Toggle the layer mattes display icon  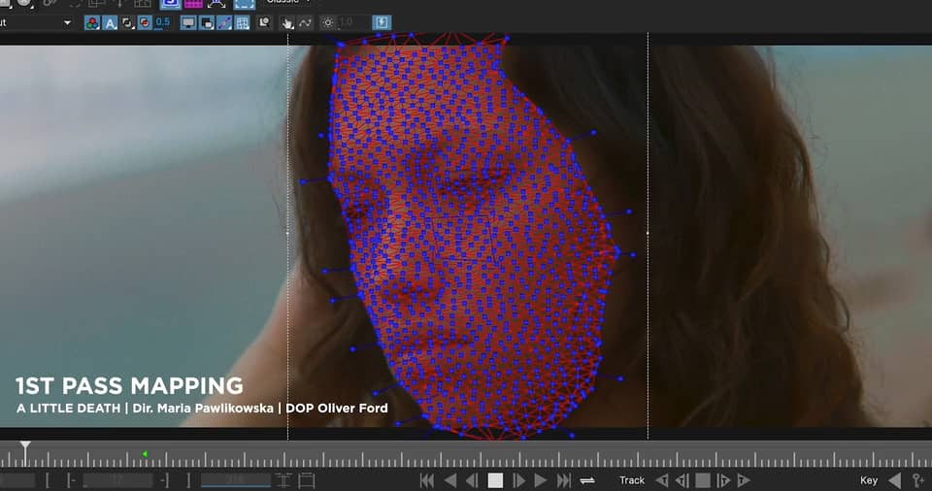click(x=127, y=23)
